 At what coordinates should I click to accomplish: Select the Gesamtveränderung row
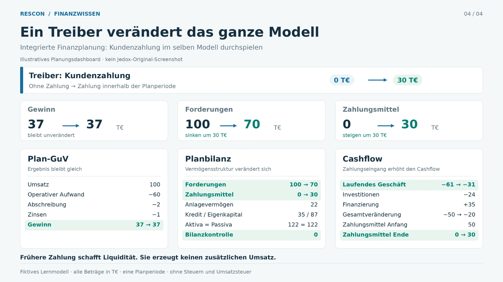coord(409,215)
